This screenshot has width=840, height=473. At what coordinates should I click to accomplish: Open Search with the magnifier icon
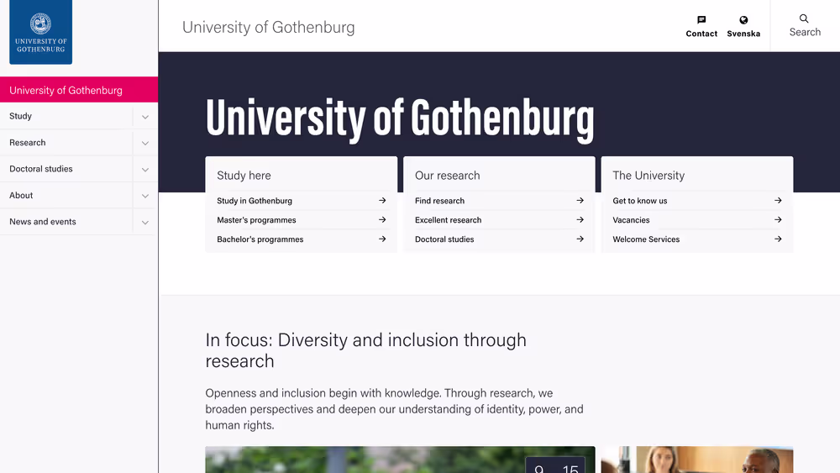[804, 18]
